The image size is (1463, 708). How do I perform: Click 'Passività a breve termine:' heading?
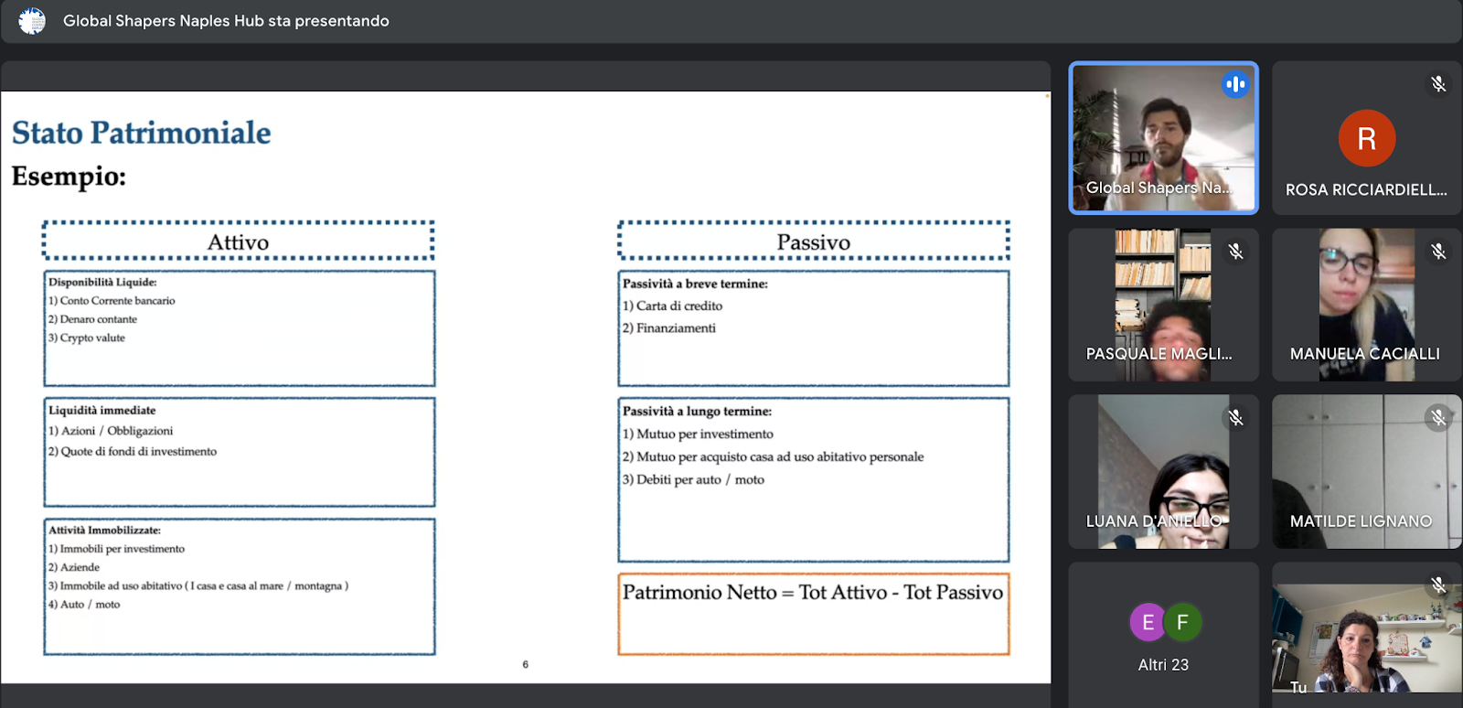click(695, 284)
